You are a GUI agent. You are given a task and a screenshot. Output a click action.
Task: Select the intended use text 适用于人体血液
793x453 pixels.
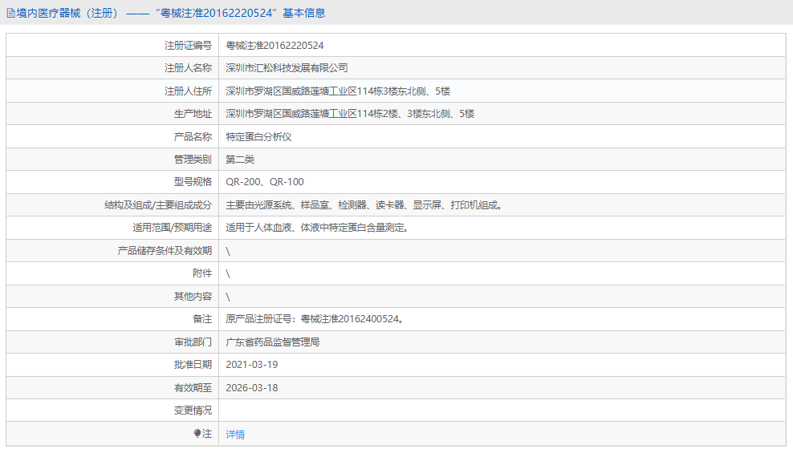click(317, 228)
